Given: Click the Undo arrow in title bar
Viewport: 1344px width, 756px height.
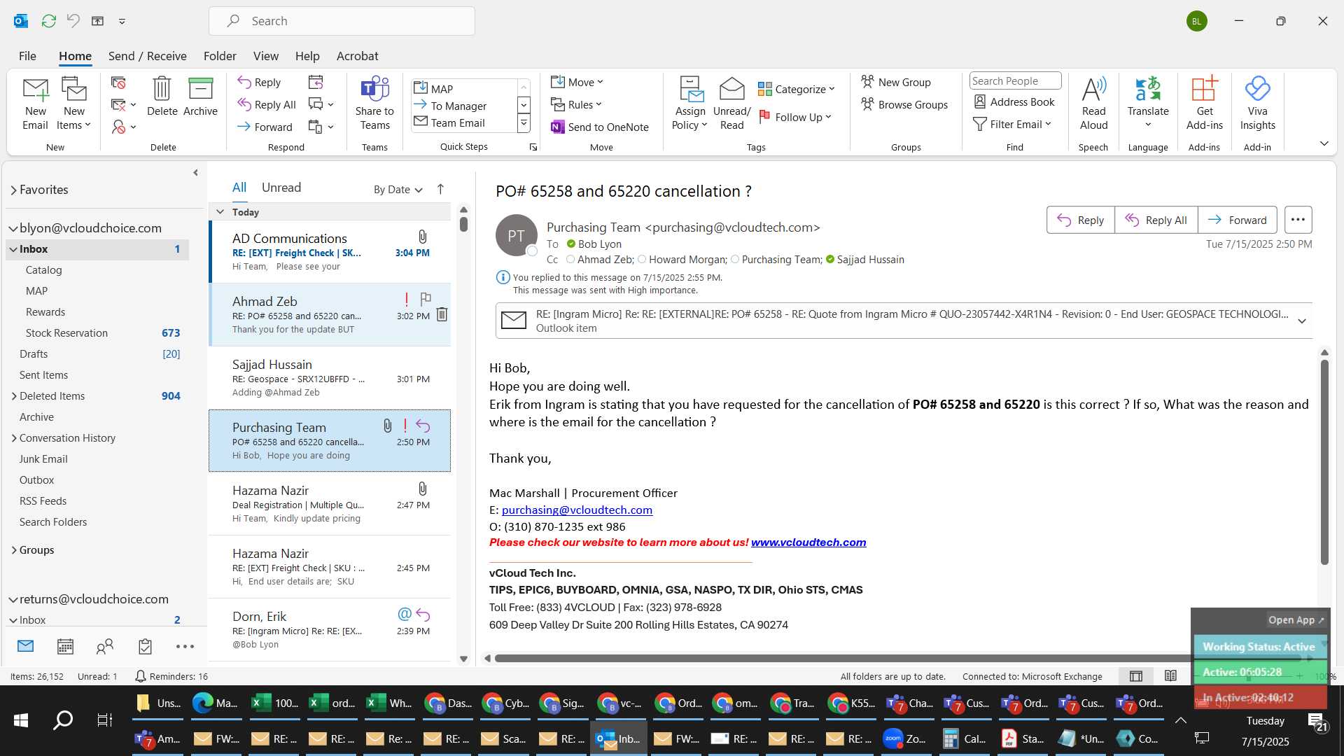Looking at the screenshot, I should (x=73, y=21).
